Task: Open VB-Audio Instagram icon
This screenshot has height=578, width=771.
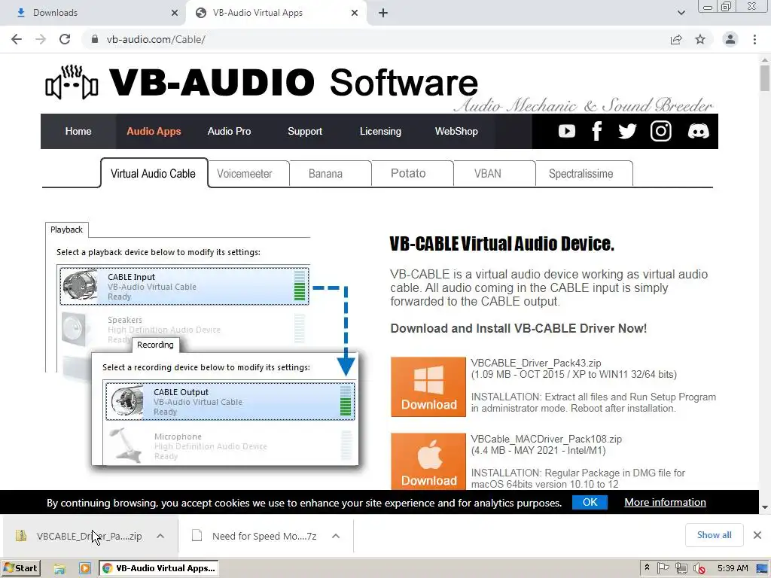Action: pos(660,131)
